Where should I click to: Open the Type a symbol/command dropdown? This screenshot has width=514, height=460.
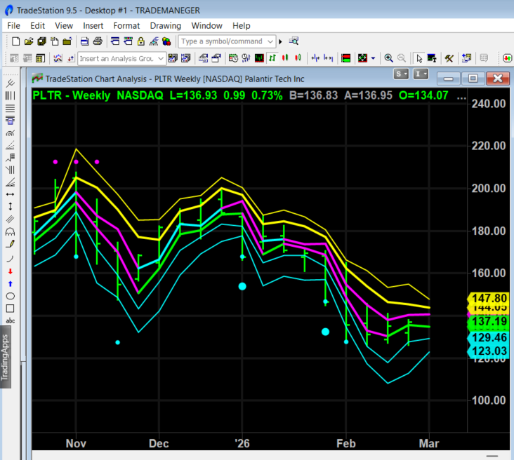(x=270, y=41)
